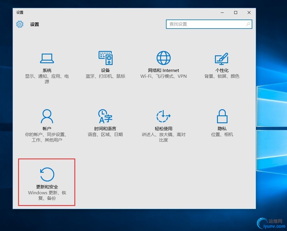Open the 隐私 padlock icon
Viewport: 287px width, 231px height.
pyautogui.click(x=222, y=116)
